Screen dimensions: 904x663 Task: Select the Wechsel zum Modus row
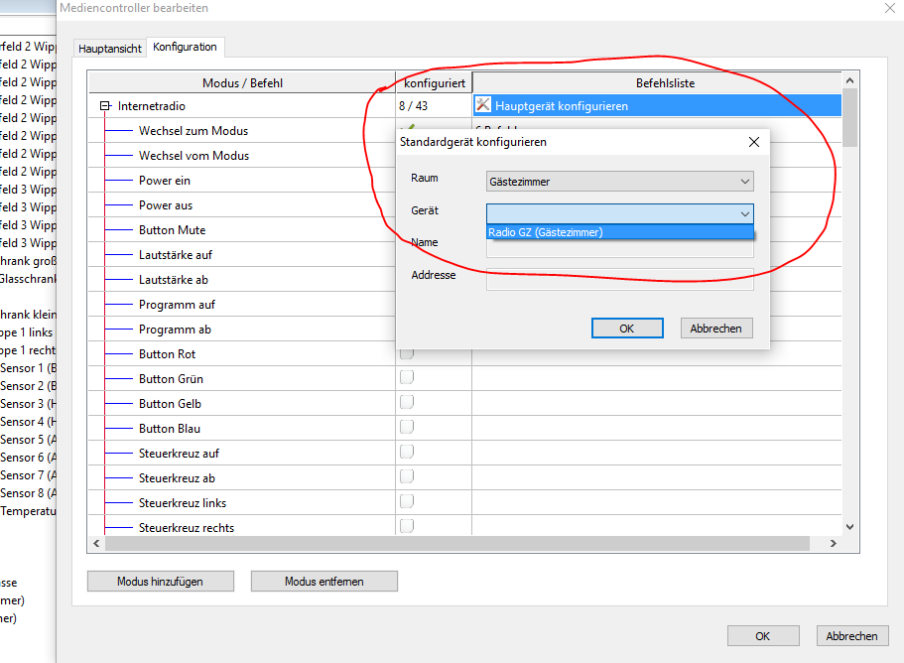click(194, 131)
